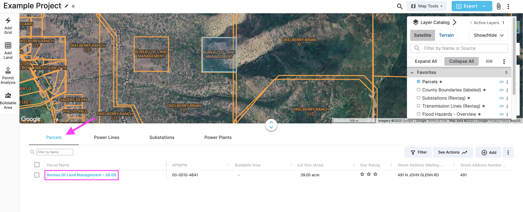
Task: Select the Bureau Of Land Management parcel checkbox
Action: coord(37,175)
